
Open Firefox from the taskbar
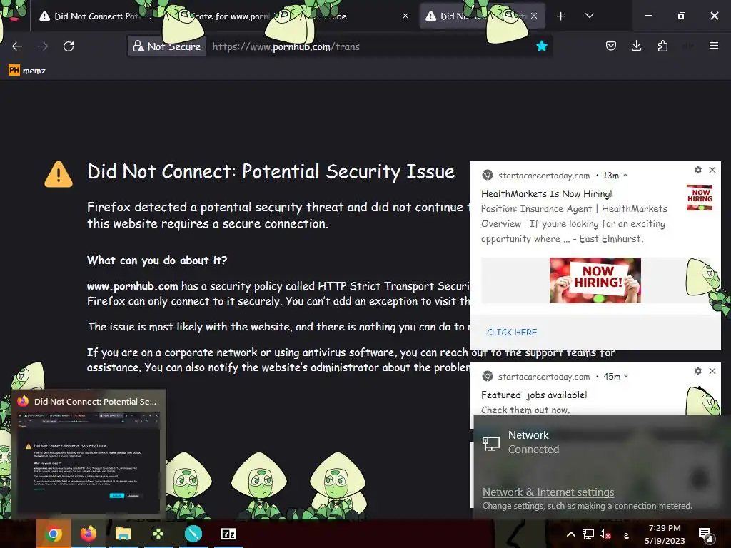[x=88, y=534]
